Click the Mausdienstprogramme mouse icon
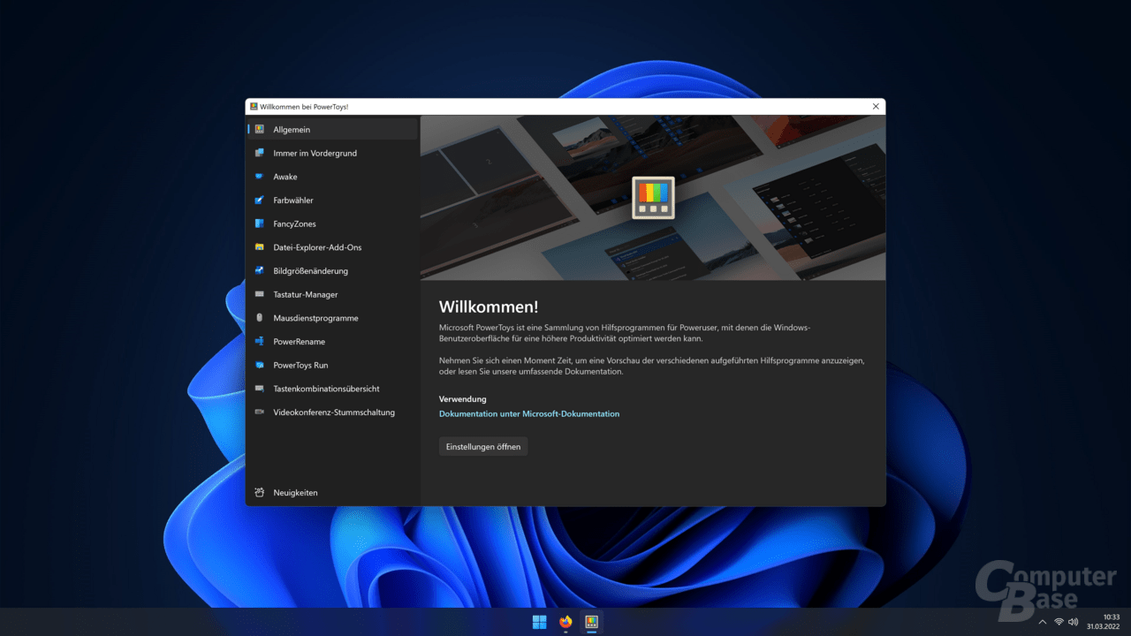The width and height of the screenshot is (1131, 636). point(260,318)
